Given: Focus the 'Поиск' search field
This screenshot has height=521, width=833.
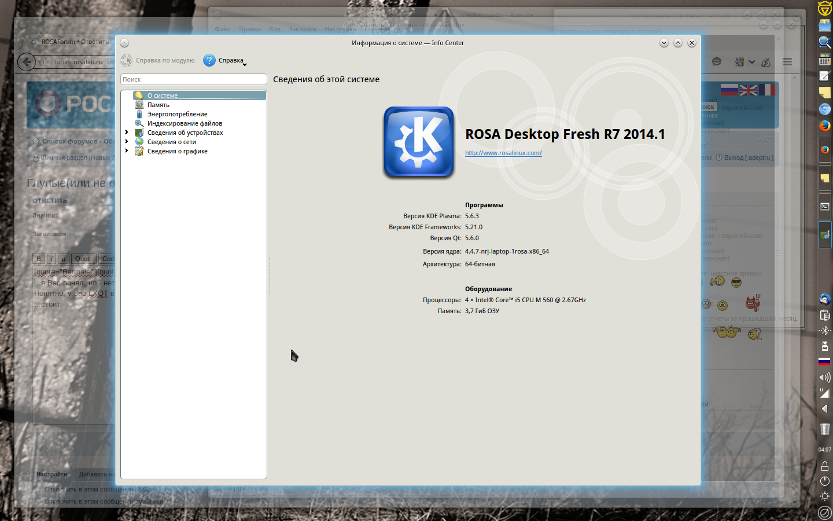Looking at the screenshot, I should coord(194,79).
